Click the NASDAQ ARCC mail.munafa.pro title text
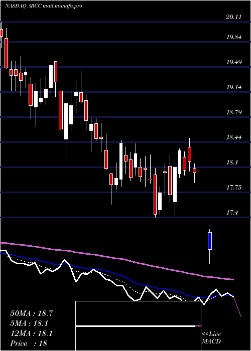The height and width of the screenshot is (351, 251). (x=43, y=6)
